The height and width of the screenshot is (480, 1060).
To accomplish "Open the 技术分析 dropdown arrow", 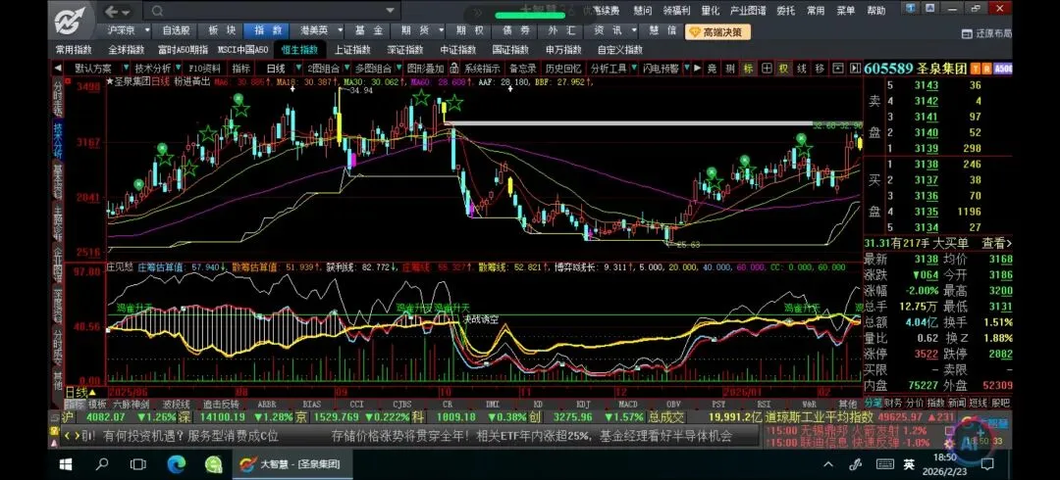I will 178,69.
